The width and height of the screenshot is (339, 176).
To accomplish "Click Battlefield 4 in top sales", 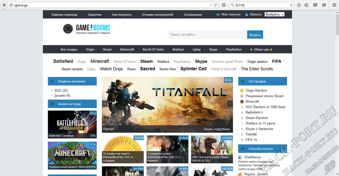I will coord(254,112).
